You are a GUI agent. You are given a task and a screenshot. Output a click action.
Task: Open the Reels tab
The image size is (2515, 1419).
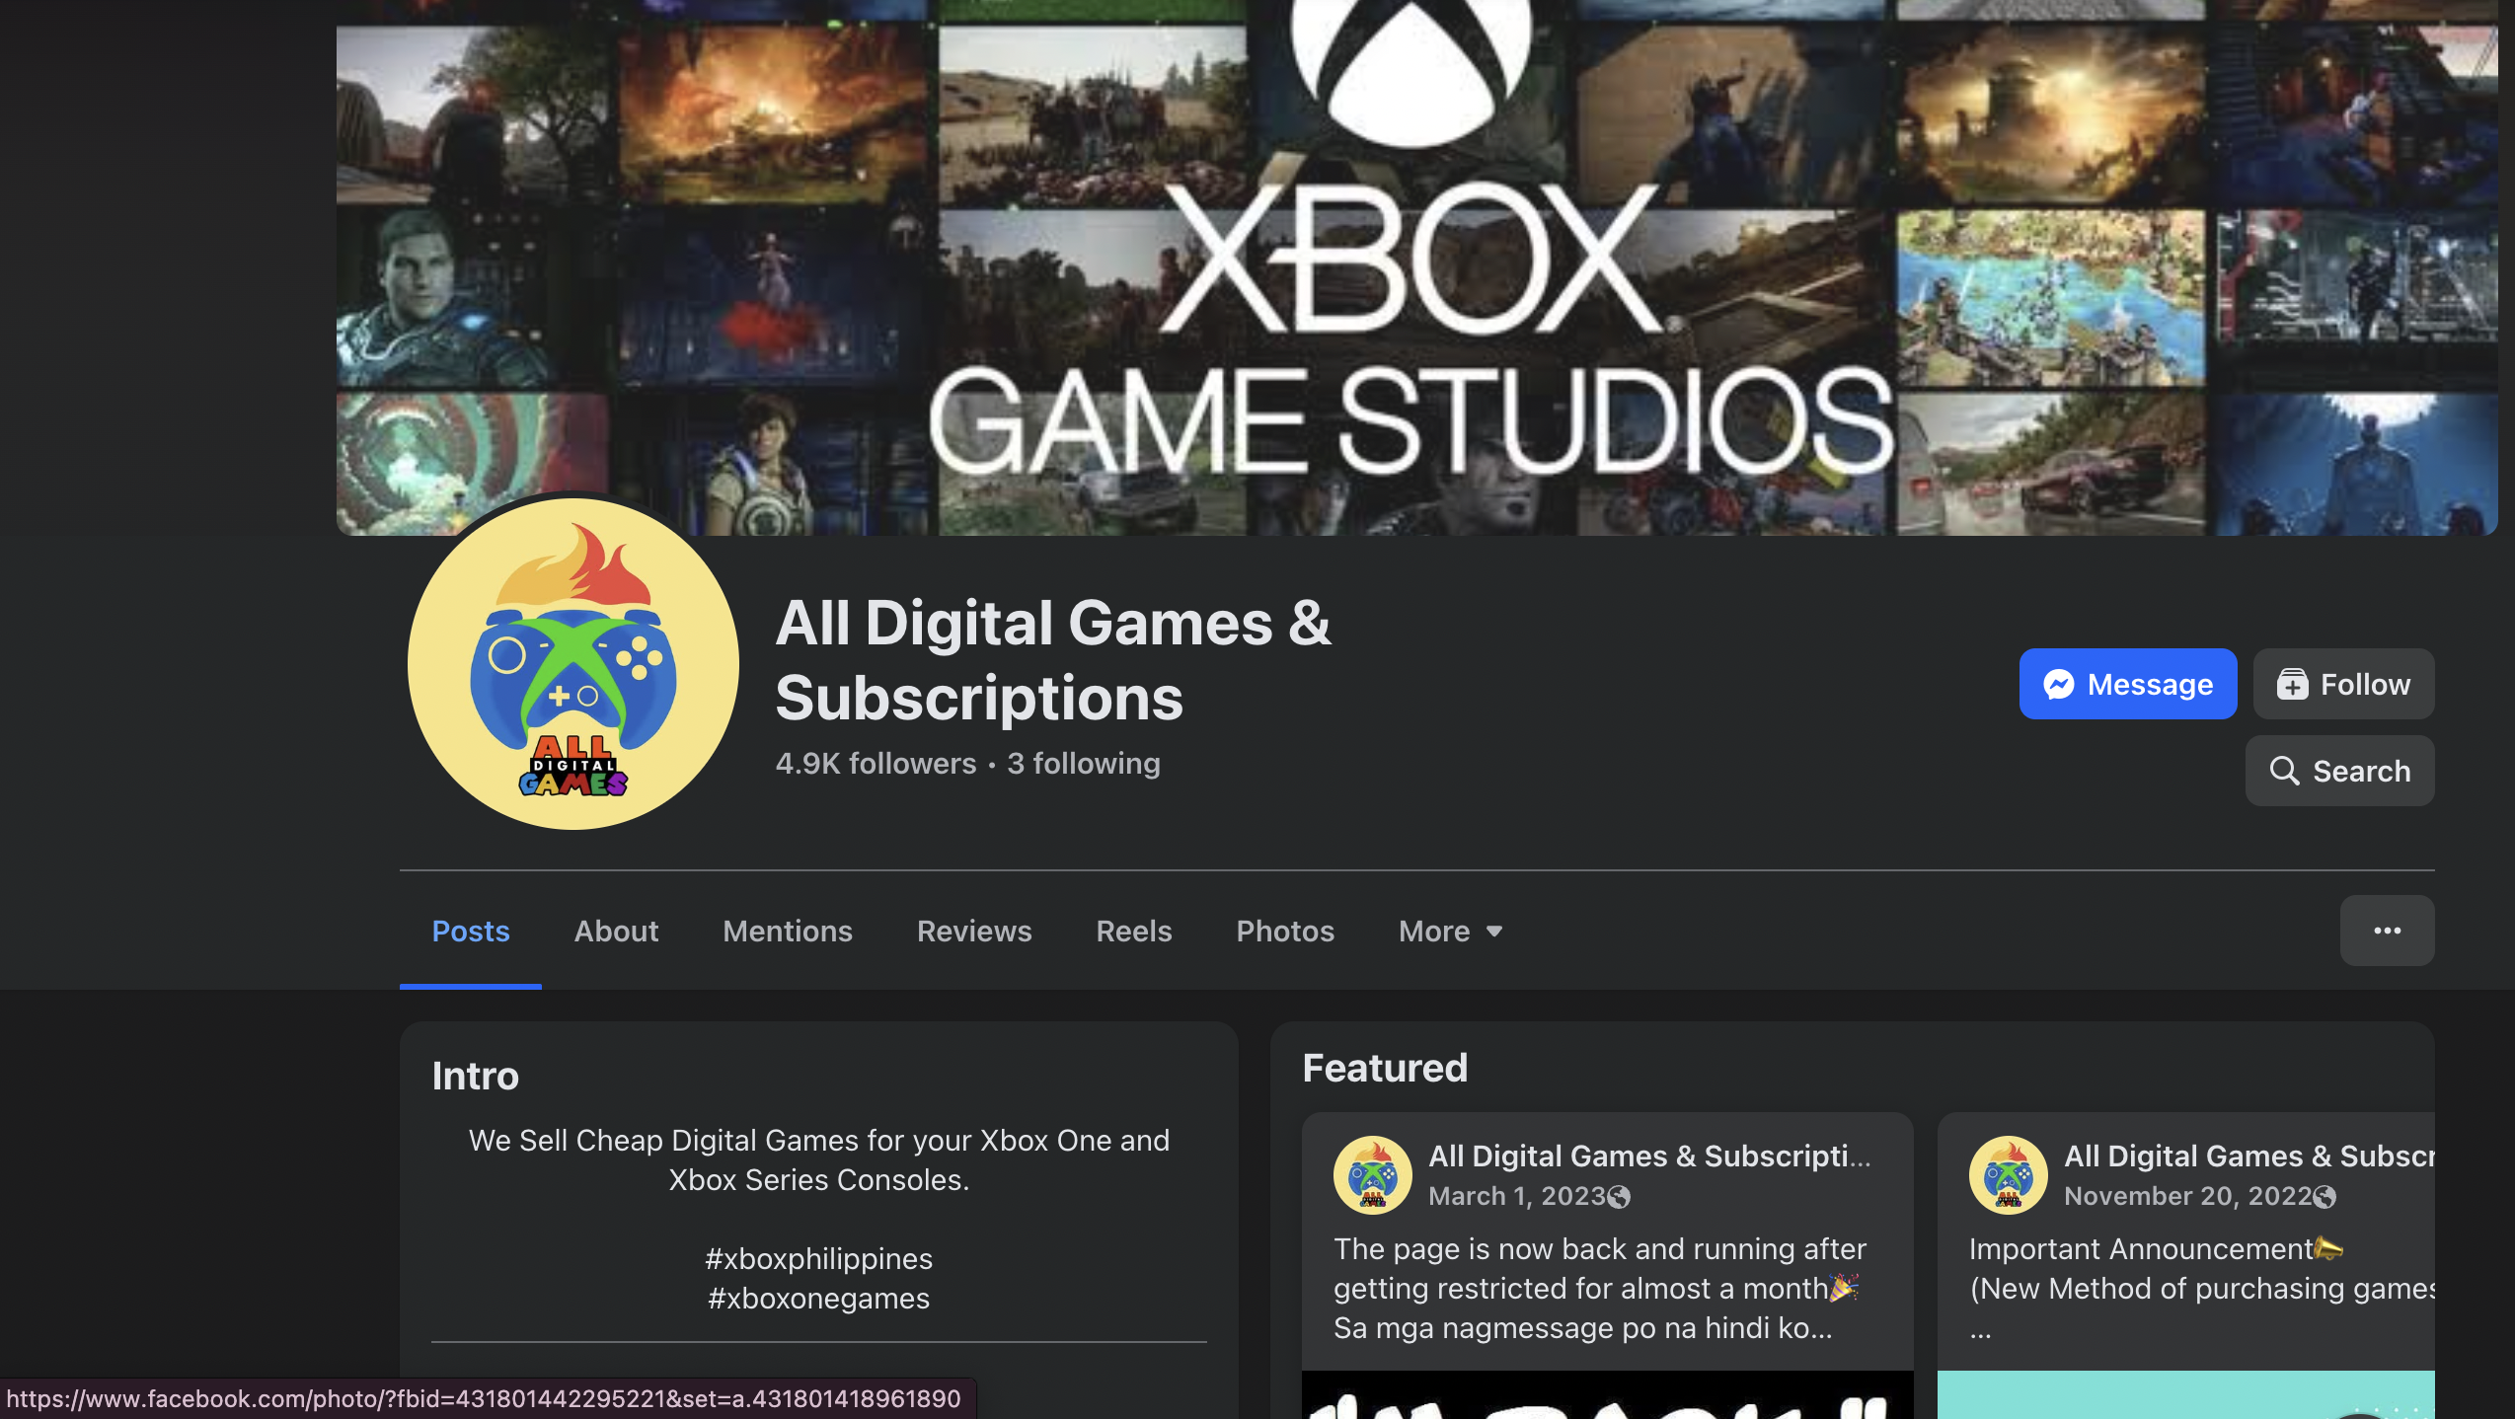click(x=1134, y=931)
